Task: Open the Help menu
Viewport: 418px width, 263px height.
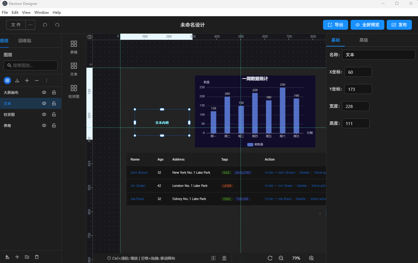Action: pyautogui.click(x=57, y=13)
